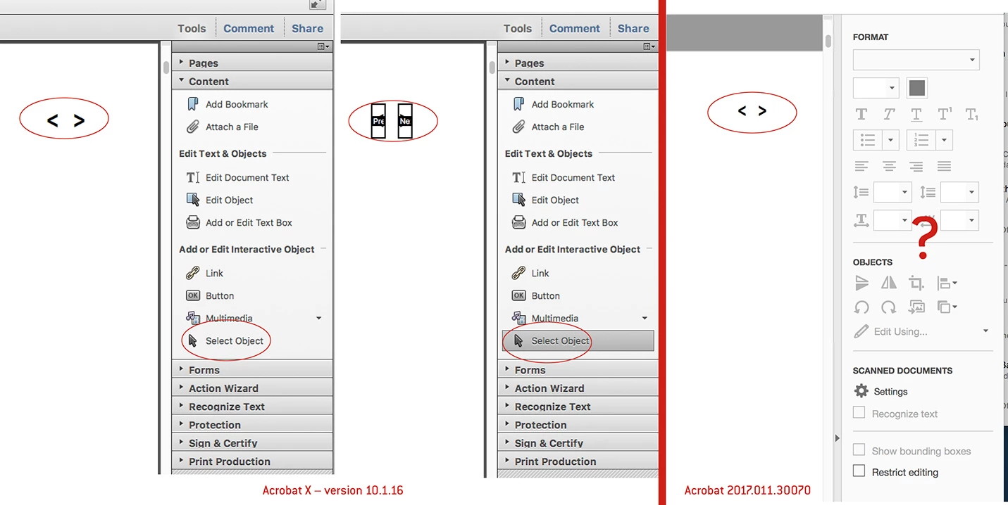This screenshot has width=1008, height=505.
Task: Select the Crop Image icon under Objects
Action: (916, 283)
